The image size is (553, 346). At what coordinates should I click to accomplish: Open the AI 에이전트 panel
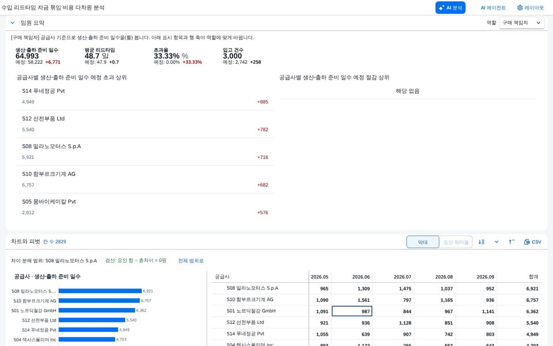tap(493, 8)
